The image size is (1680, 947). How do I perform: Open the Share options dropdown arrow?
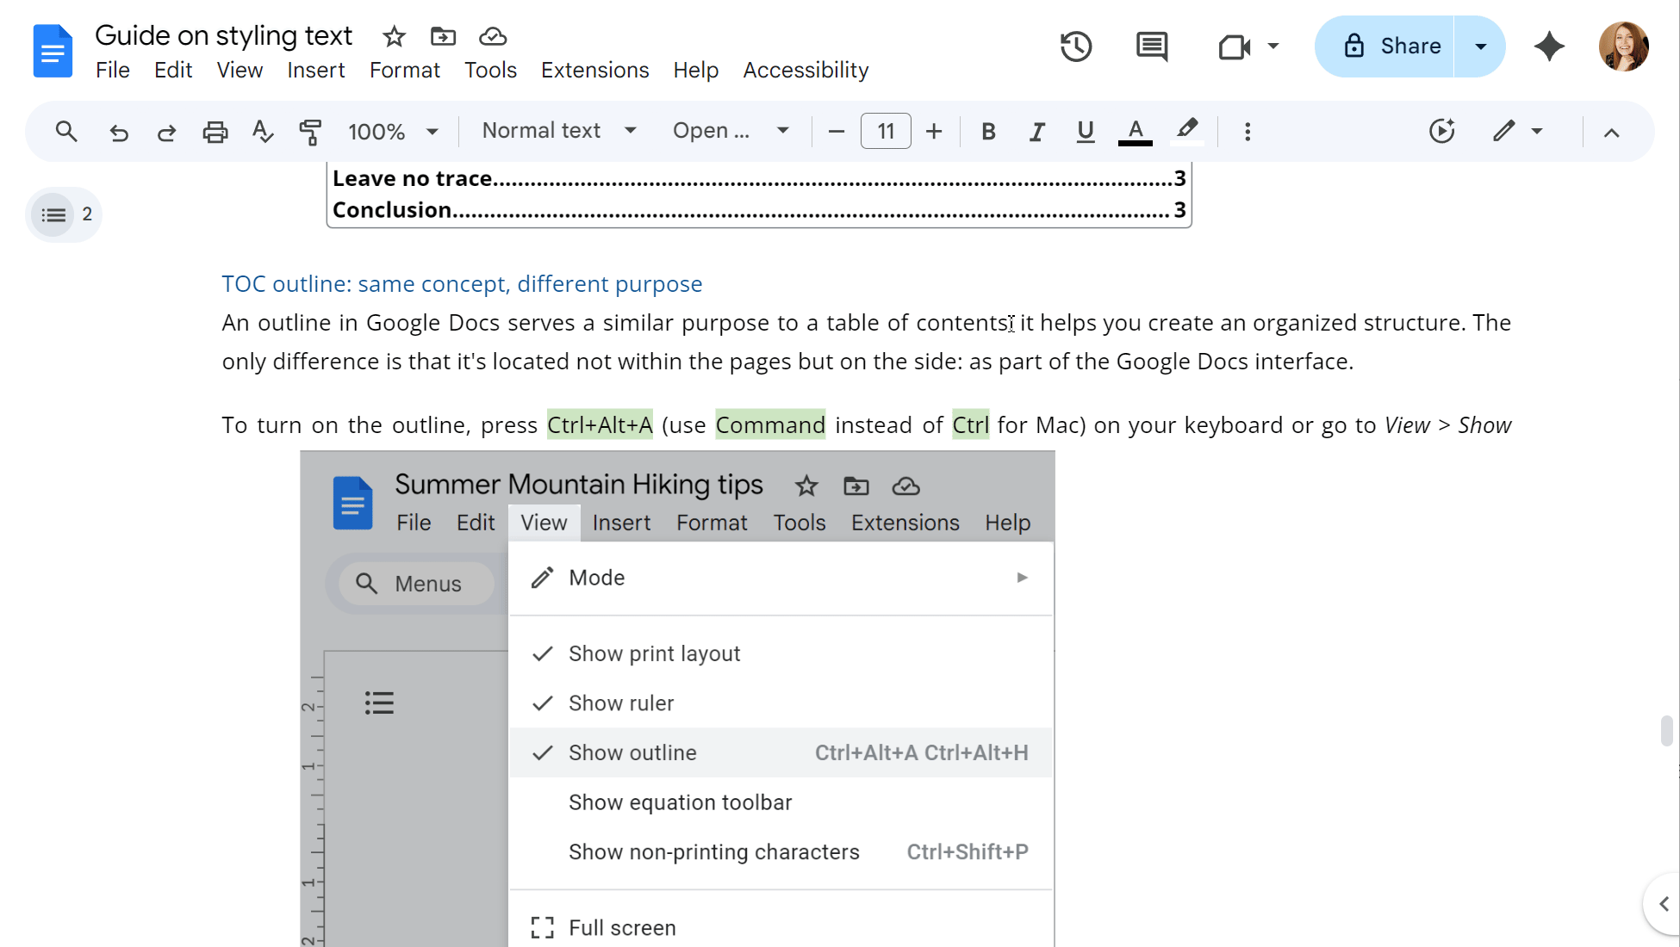(x=1481, y=46)
